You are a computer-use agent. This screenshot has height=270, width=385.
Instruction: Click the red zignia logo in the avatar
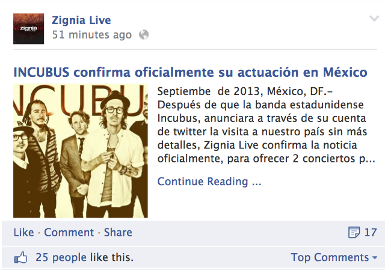28,29
